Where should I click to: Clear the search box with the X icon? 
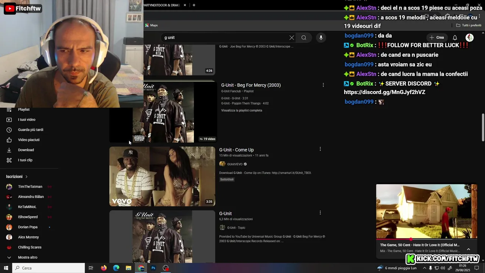click(x=291, y=38)
